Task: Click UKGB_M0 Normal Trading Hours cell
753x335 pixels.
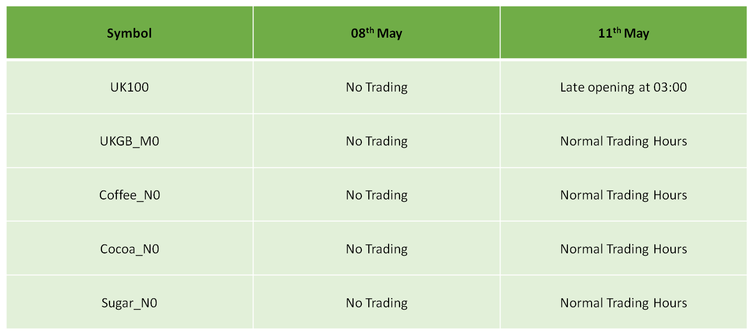Action: coord(623,141)
